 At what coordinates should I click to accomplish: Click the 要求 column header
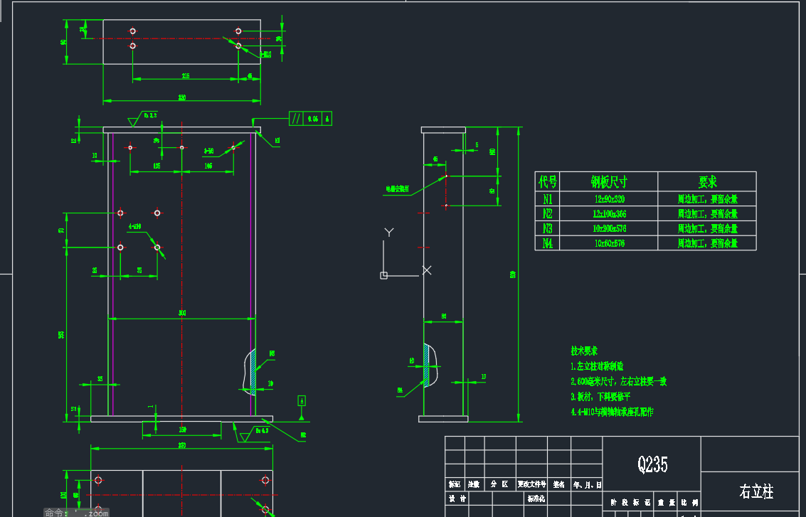pos(707,182)
